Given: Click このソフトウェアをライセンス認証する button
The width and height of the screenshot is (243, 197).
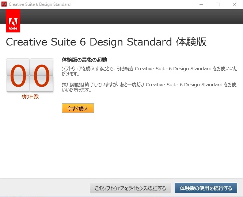Looking at the screenshot, I should click(130, 188).
